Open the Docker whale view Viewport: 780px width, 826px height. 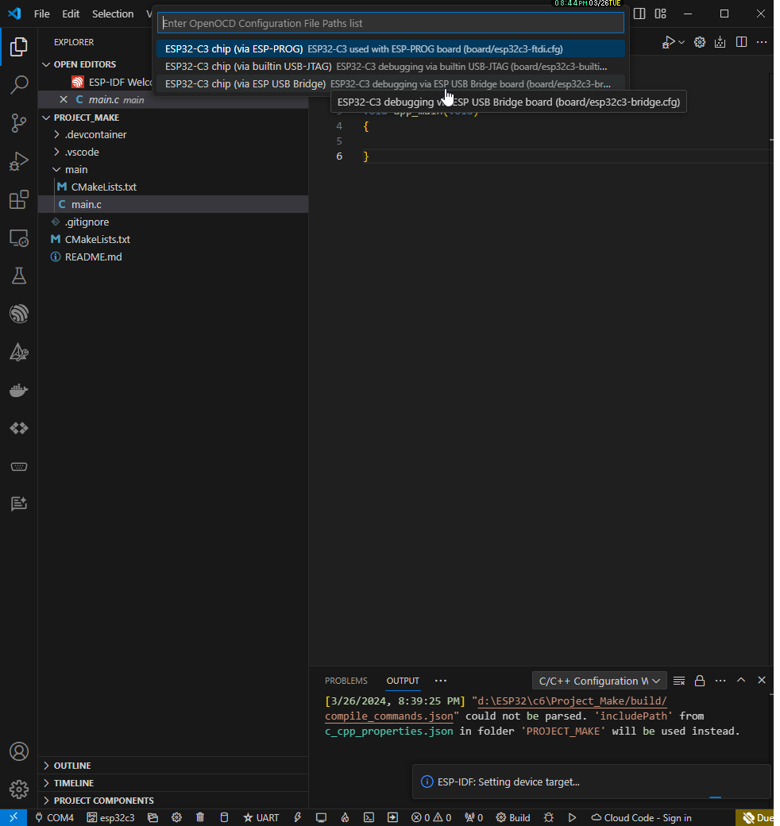(19, 390)
